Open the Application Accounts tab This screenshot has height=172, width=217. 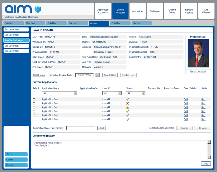coord(103,11)
